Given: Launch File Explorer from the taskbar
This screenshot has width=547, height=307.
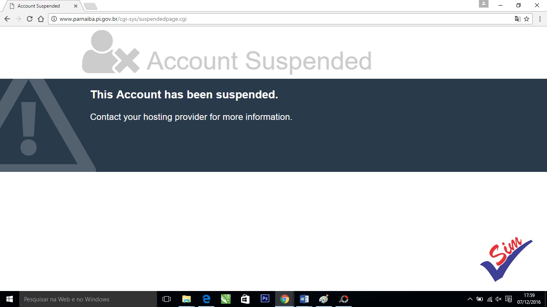Looking at the screenshot, I should coord(186,299).
